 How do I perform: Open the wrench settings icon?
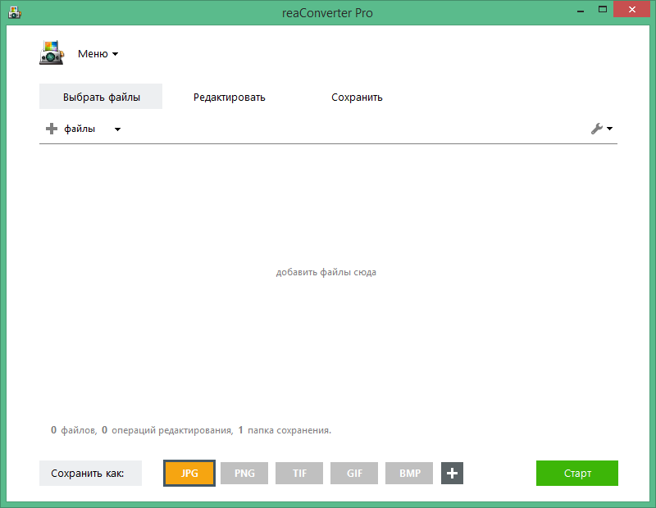coord(598,129)
